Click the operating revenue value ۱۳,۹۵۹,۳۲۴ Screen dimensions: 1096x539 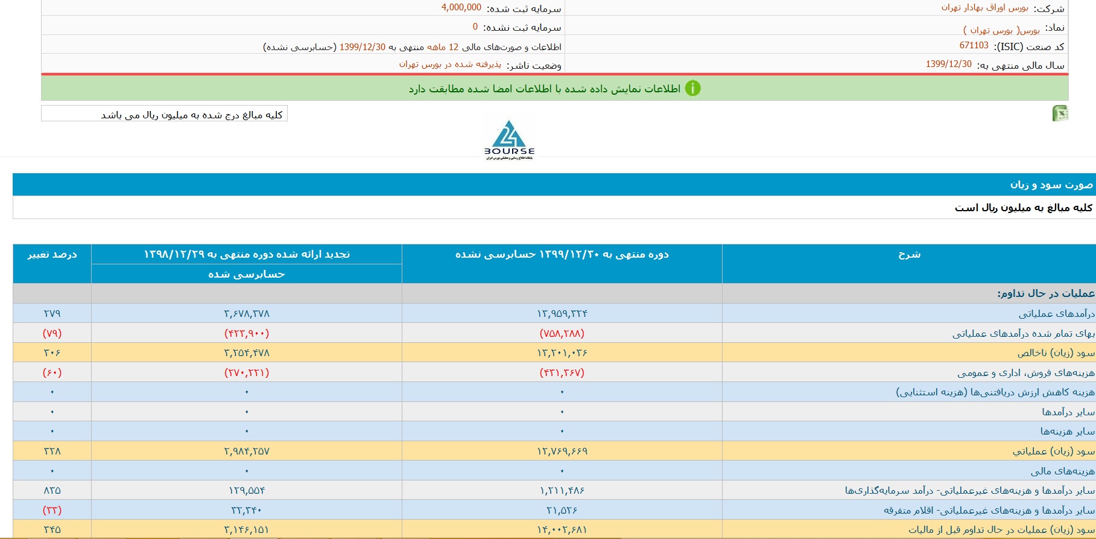tap(562, 313)
